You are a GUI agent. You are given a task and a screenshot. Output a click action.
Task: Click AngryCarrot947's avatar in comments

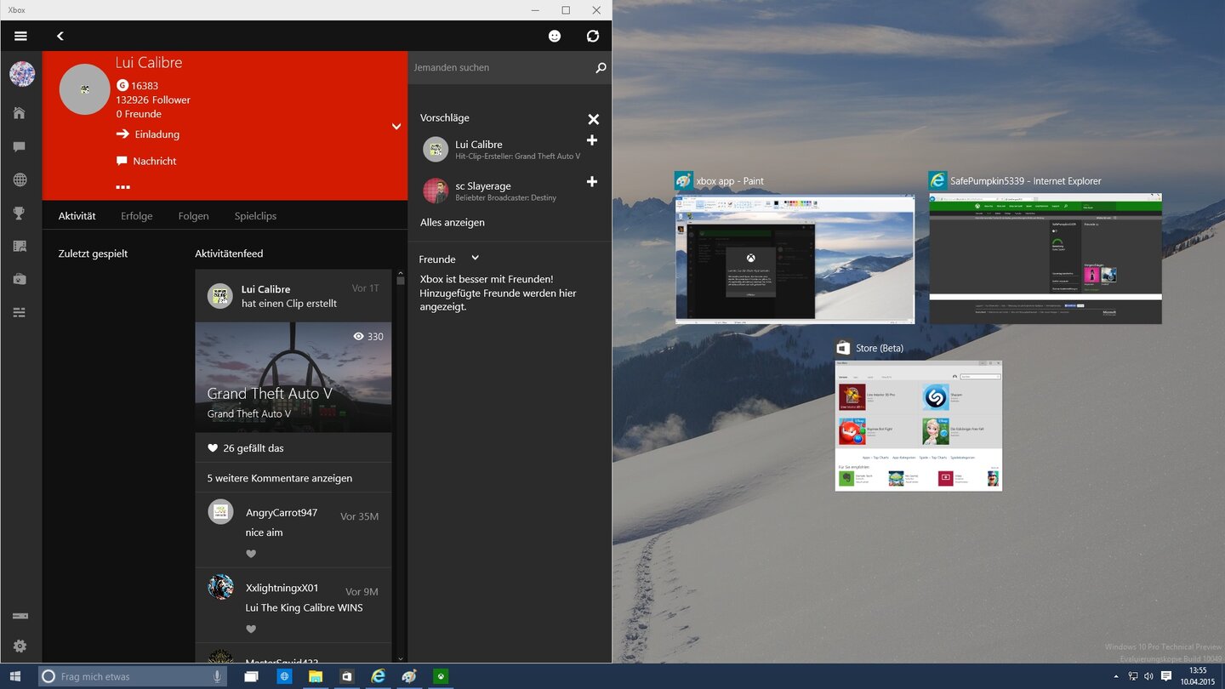[x=221, y=512]
